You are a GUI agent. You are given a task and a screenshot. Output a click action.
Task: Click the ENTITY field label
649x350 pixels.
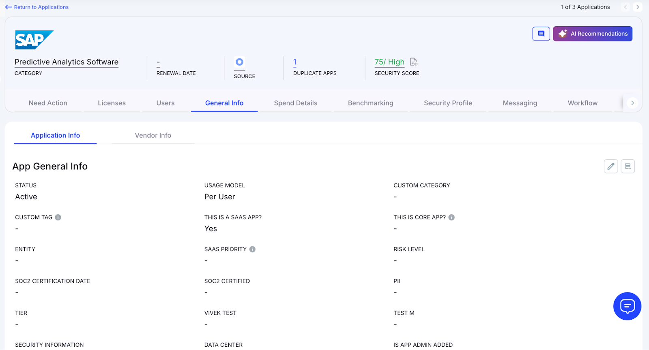coord(25,250)
